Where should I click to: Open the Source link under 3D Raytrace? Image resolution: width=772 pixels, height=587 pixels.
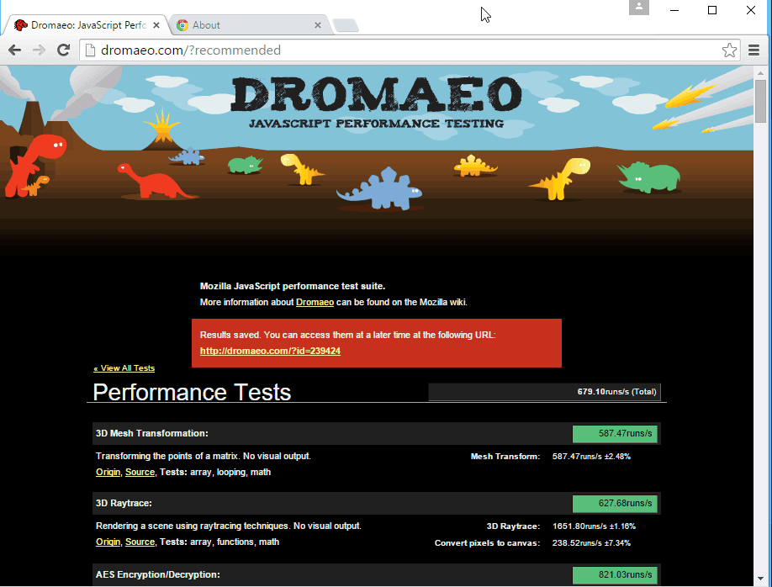pos(140,542)
